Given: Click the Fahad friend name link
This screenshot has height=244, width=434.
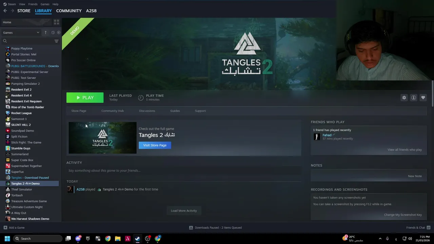Looking at the screenshot, I should click(327, 135).
